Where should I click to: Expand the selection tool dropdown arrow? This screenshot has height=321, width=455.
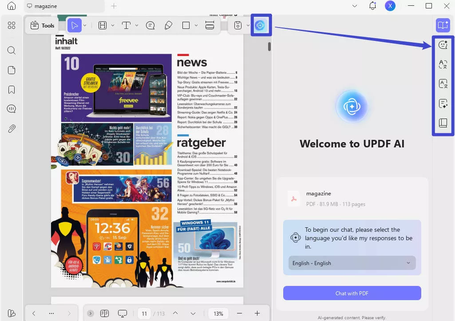84,25
